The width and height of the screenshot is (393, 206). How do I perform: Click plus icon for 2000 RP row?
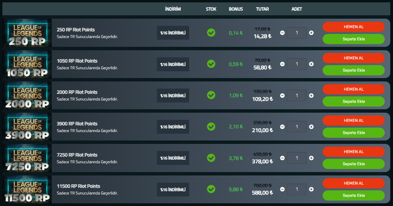click(311, 95)
